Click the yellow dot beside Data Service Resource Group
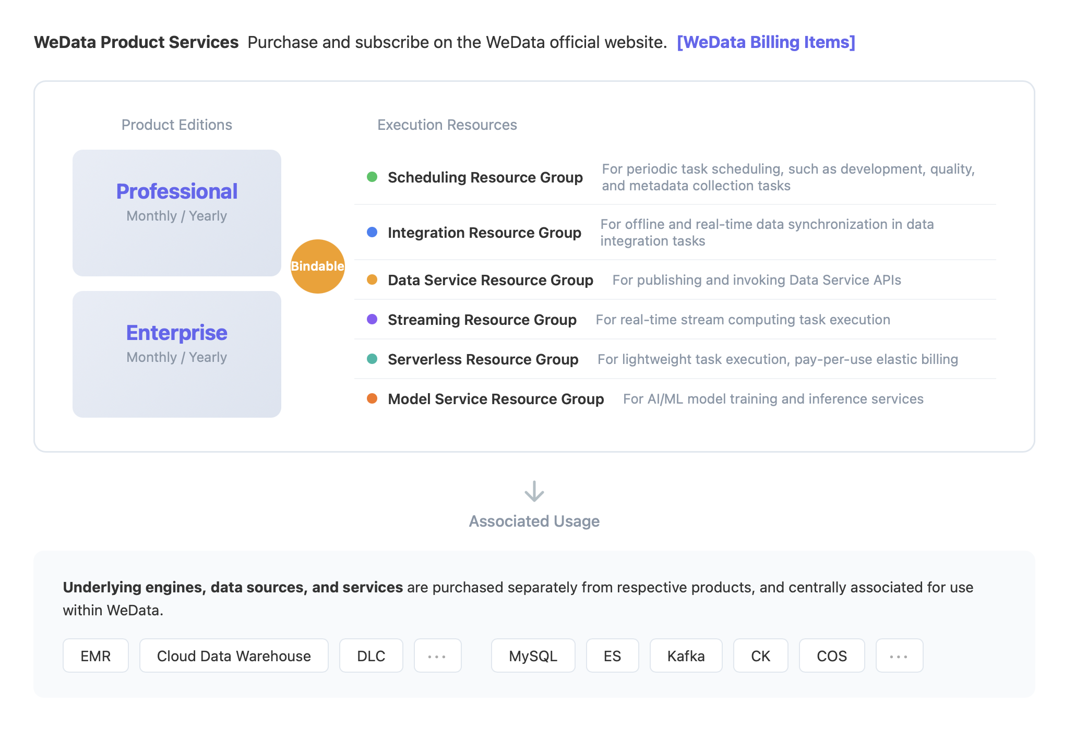Screen dimensions: 1075x729 372,280
